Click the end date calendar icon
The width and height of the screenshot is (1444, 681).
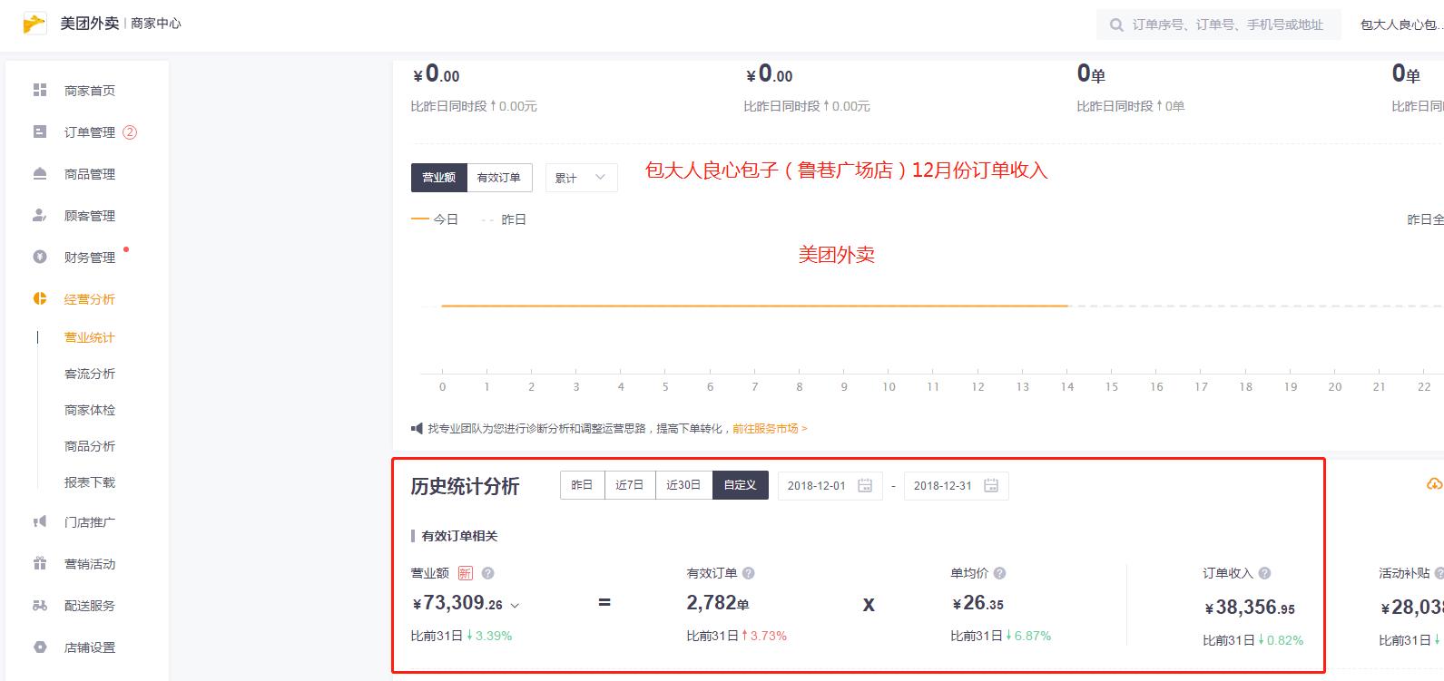(991, 485)
